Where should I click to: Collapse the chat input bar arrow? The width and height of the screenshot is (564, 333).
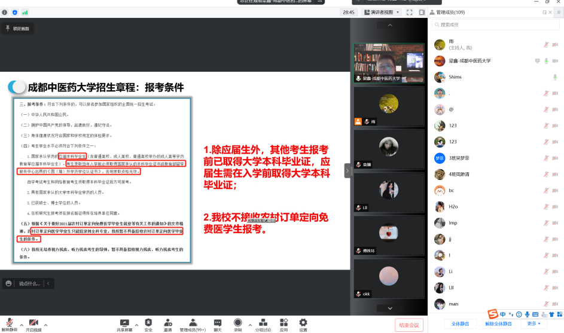coord(48,283)
